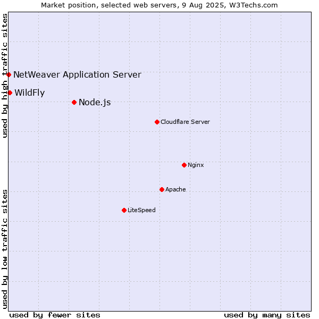This screenshot has width=319, height=319.
Task: Click the NetWeaver Application Server data point
Action: pos(9,74)
